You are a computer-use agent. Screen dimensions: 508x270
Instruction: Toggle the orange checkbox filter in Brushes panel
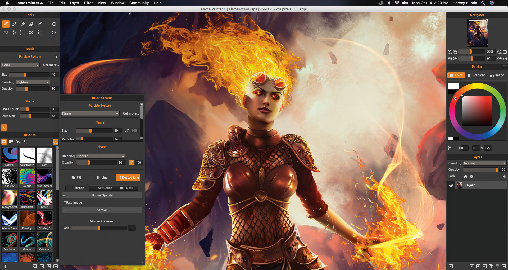4,142
